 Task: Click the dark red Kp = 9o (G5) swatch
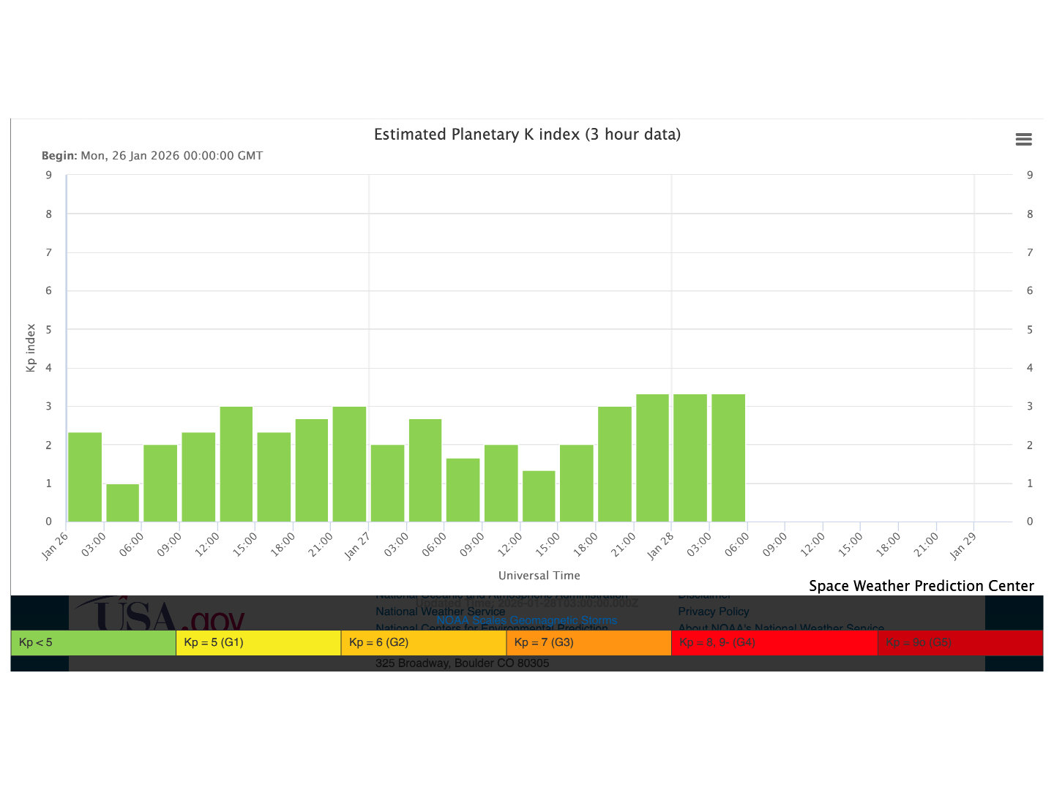960,642
